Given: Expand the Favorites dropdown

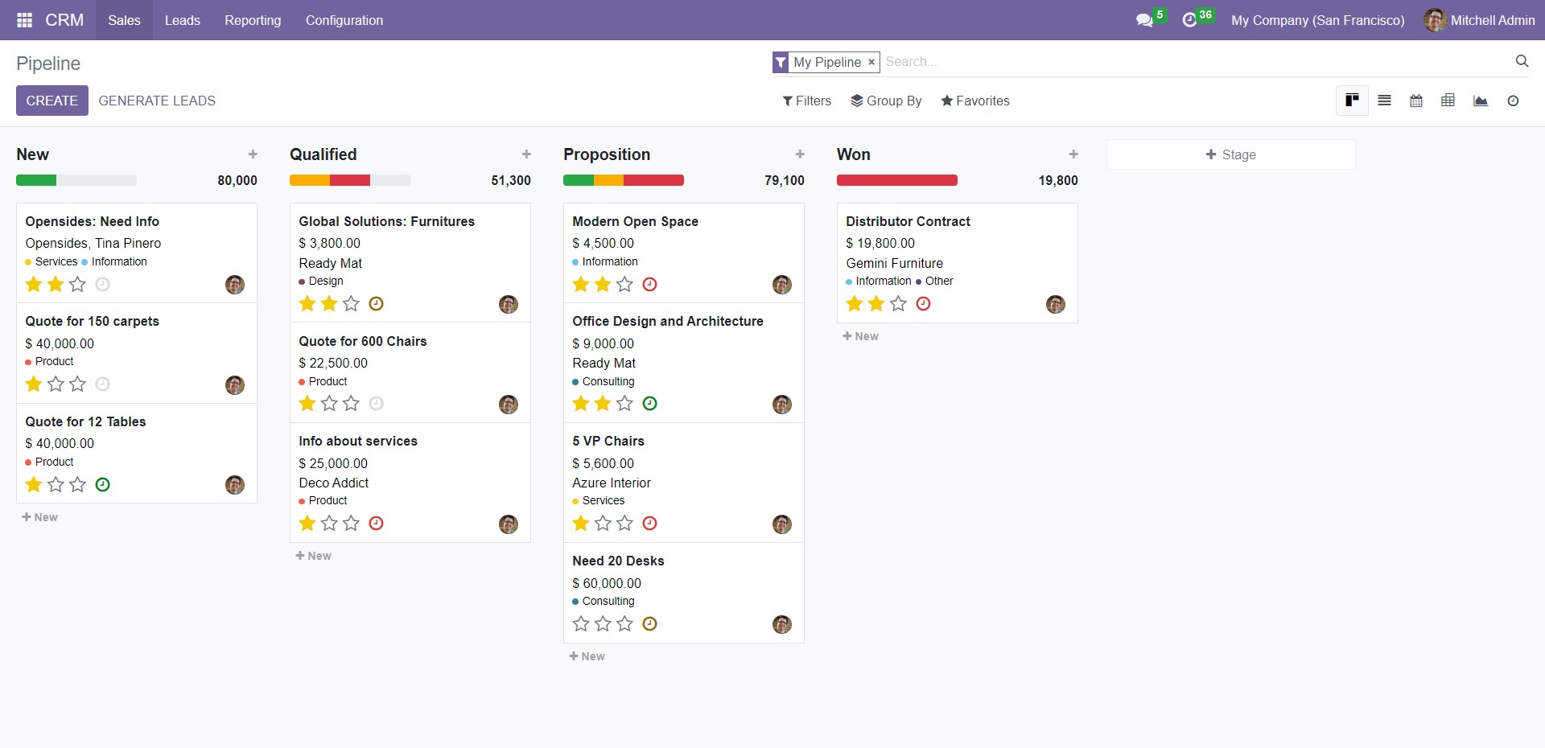Looking at the screenshot, I should point(975,101).
